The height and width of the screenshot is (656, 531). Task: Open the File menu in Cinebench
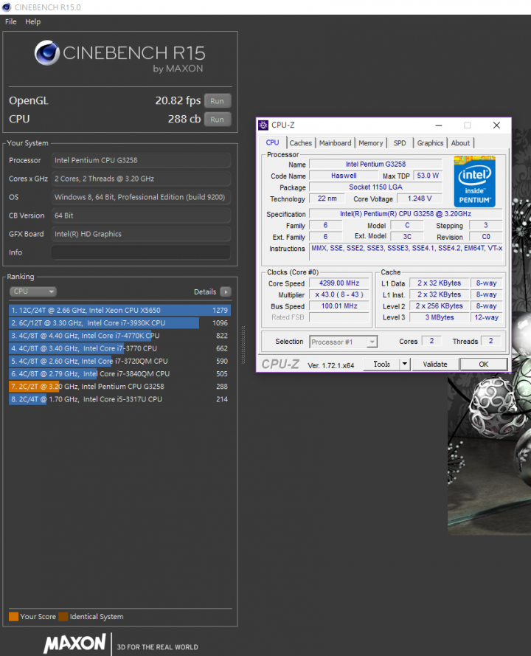(x=11, y=21)
